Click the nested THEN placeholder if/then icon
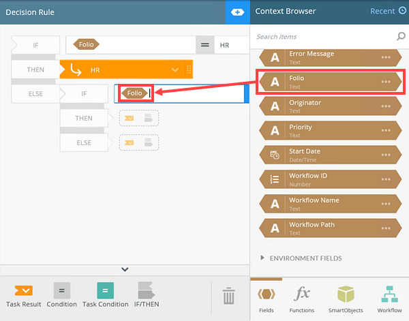 pos(149,118)
